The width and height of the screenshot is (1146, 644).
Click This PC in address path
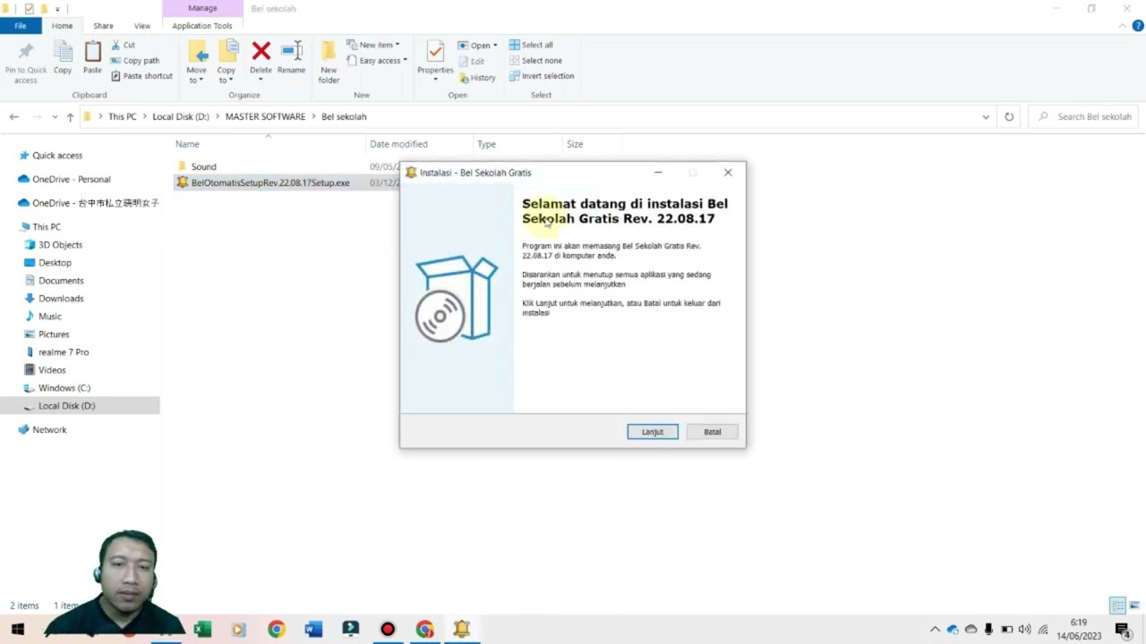coord(123,116)
